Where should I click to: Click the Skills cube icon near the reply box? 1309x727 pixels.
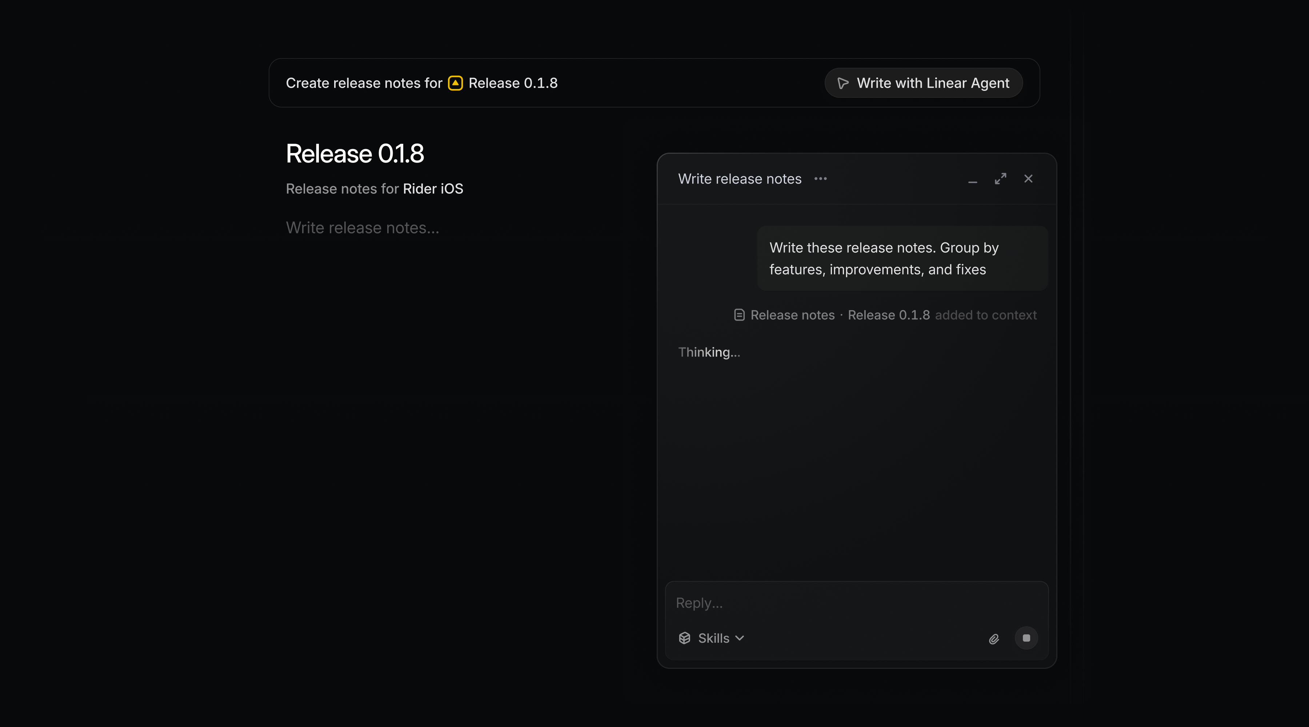pos(684,638)
